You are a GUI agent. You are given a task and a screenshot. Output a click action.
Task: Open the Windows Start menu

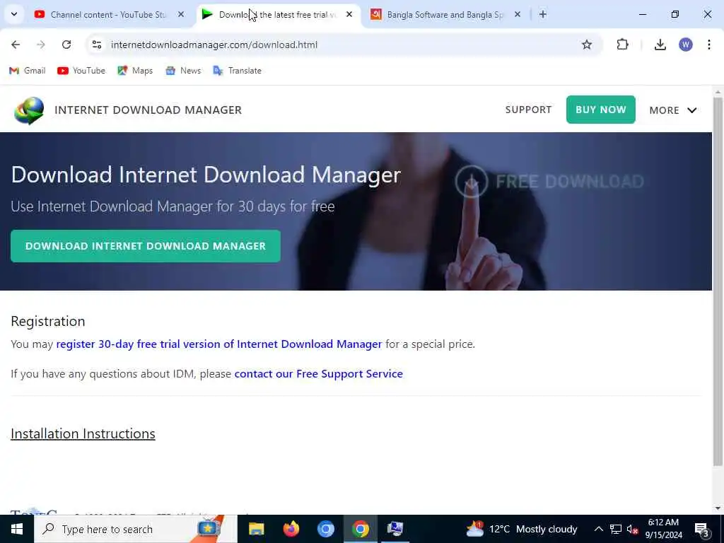tap(17, 529)
